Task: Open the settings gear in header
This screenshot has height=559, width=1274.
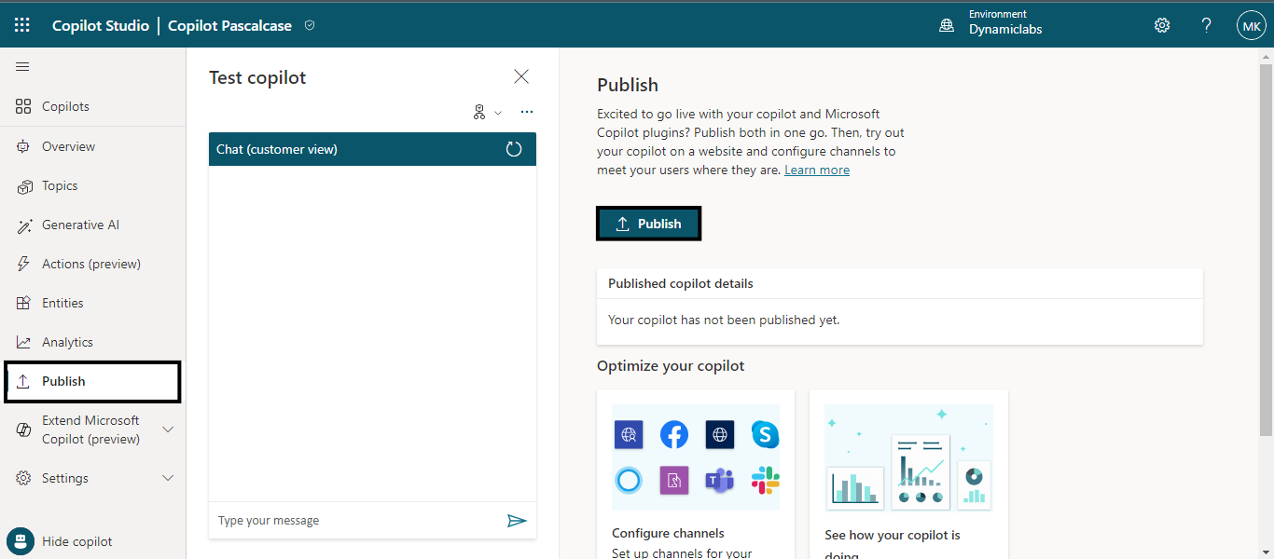Action: (1162, 25)
